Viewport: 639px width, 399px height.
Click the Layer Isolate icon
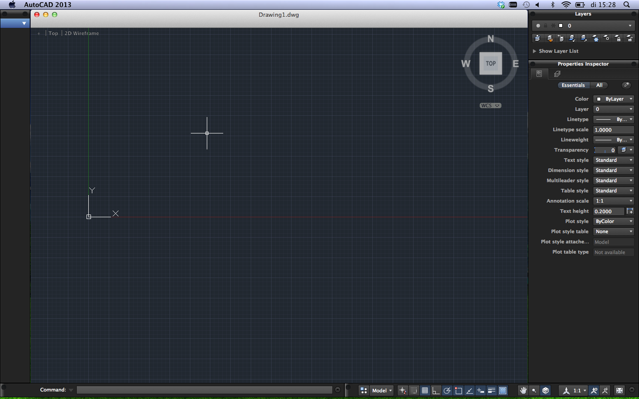click(572, 39)
